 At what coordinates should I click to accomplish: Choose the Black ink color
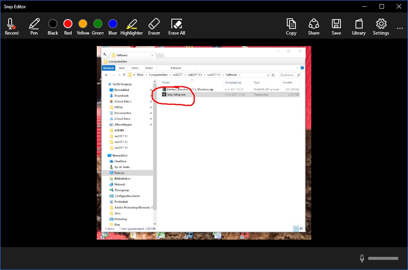coord(53,27)
